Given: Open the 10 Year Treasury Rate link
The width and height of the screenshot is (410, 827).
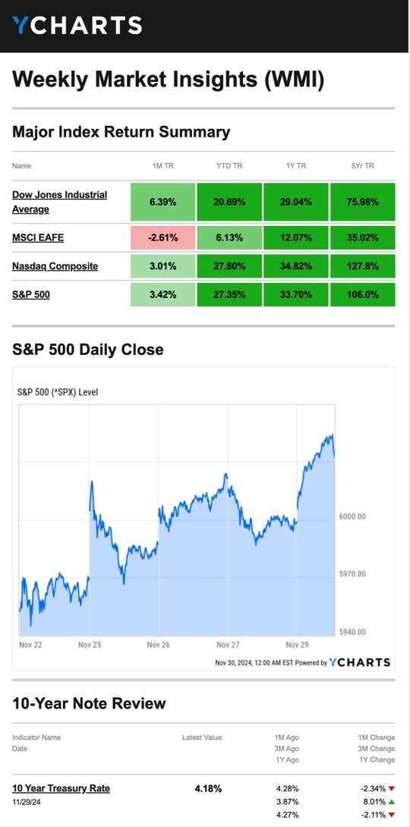Looking at the screenshot, I should pos(61,788).
